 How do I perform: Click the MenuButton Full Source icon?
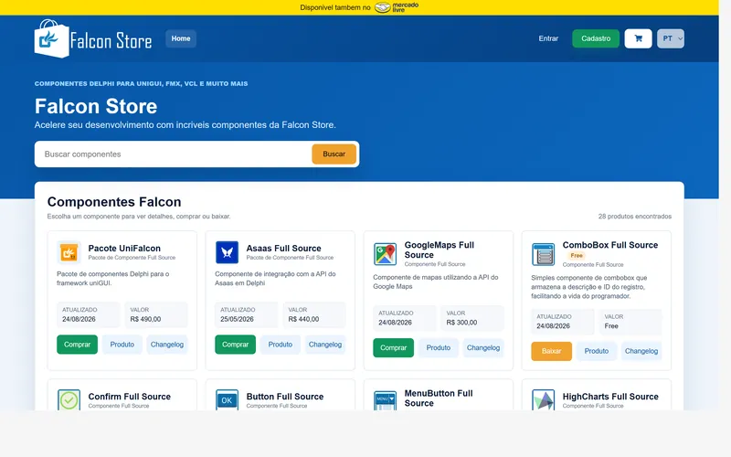click(385, 400)
